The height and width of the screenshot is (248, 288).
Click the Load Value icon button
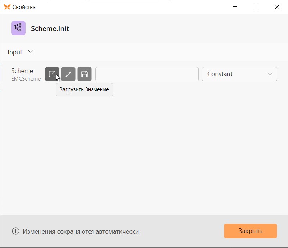point(52,74)
